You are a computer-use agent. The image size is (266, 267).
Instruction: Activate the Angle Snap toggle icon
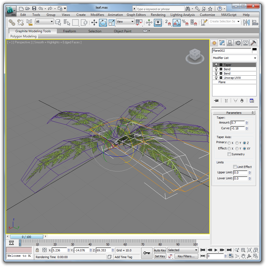point(177,23)
